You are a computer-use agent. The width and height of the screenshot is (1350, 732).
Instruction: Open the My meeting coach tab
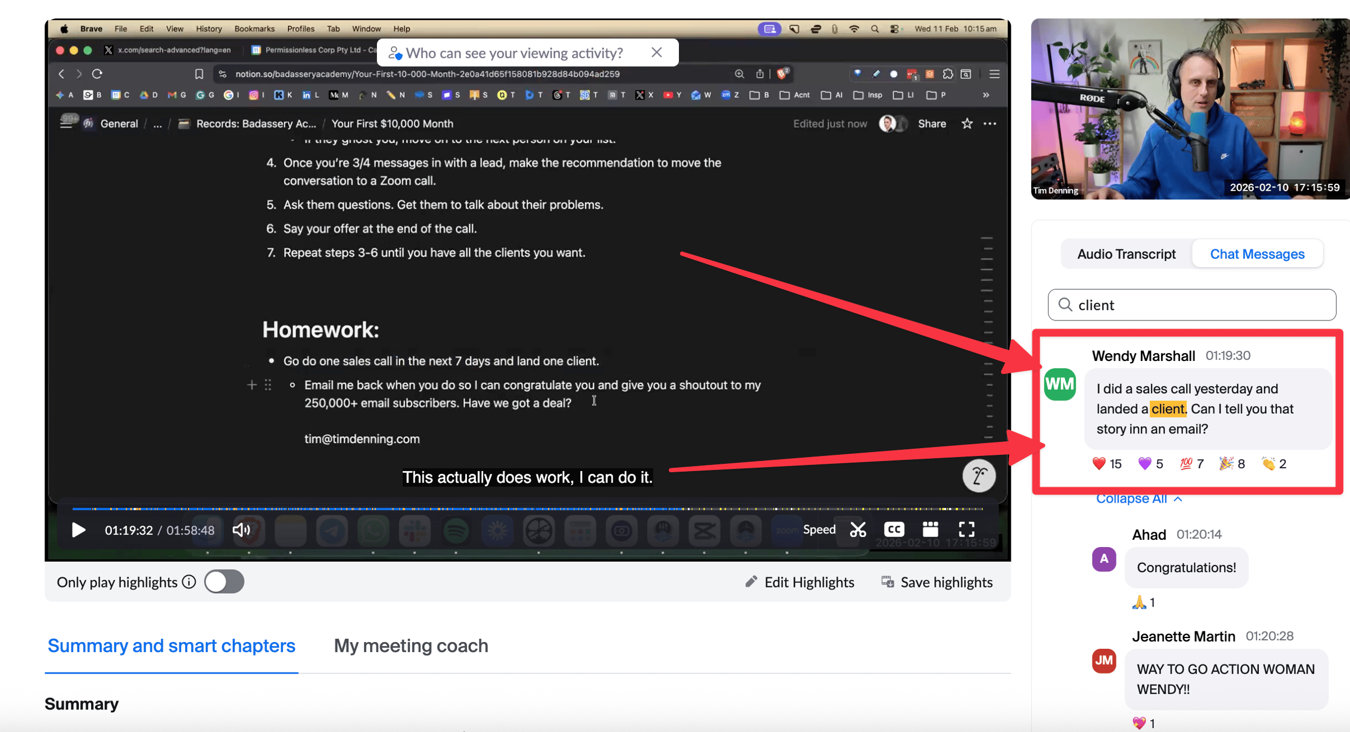(x=411, y=645)
